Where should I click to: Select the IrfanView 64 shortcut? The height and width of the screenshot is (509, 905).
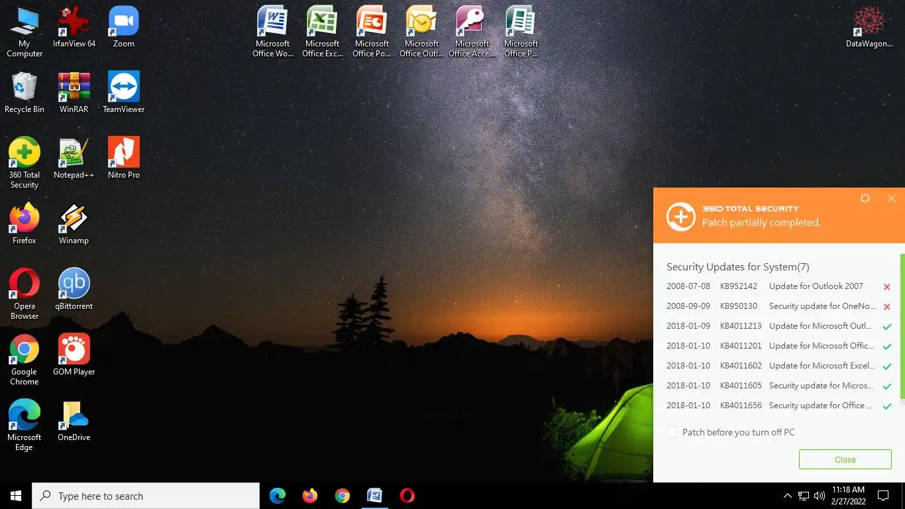point(74,27)
